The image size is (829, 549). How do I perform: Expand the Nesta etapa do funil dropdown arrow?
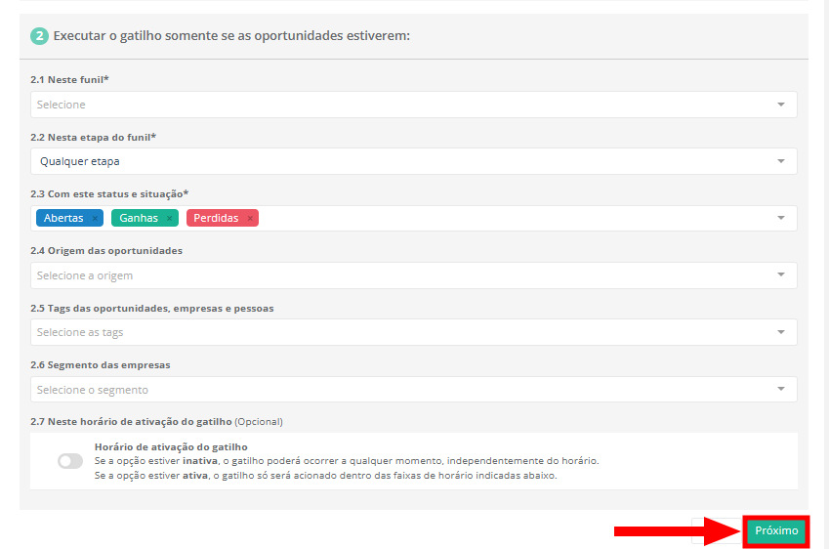tap(781, 161)
